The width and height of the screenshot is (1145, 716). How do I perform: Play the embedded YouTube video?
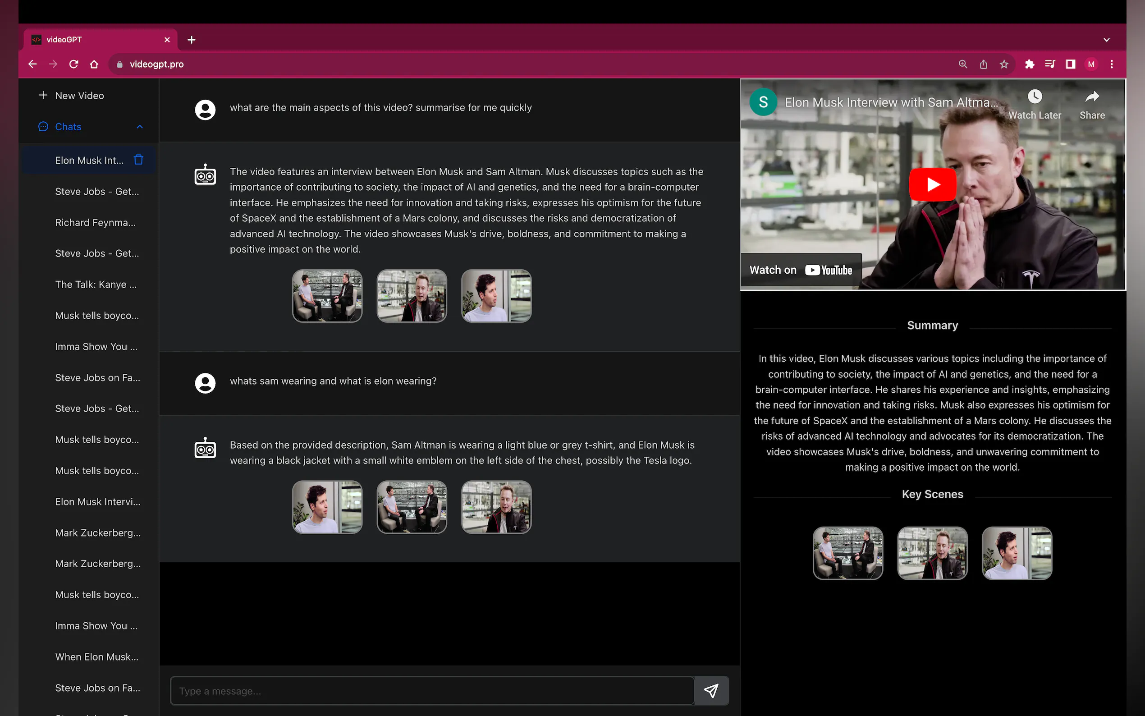pyautogui.click(x=932, y=184)
